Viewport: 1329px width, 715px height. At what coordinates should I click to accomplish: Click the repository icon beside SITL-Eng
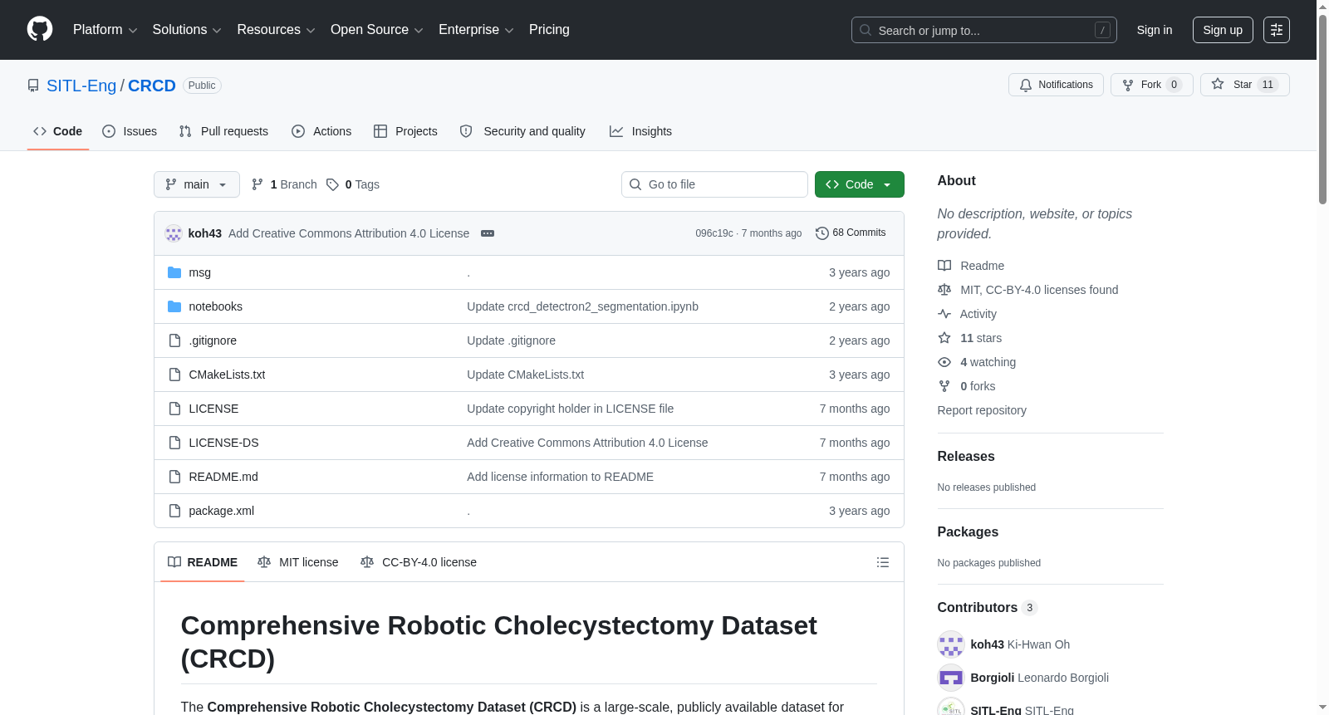coord(33,86)
